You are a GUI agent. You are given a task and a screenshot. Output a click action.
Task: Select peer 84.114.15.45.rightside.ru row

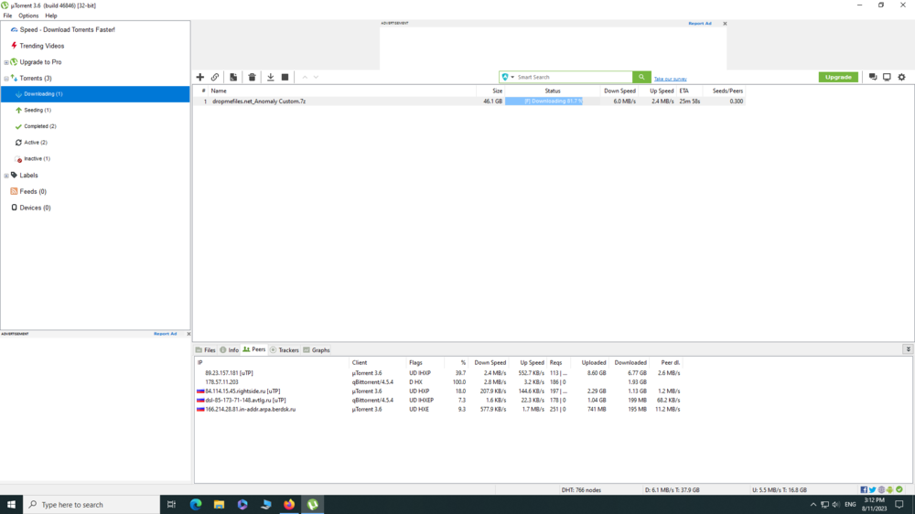click(439, 391)
